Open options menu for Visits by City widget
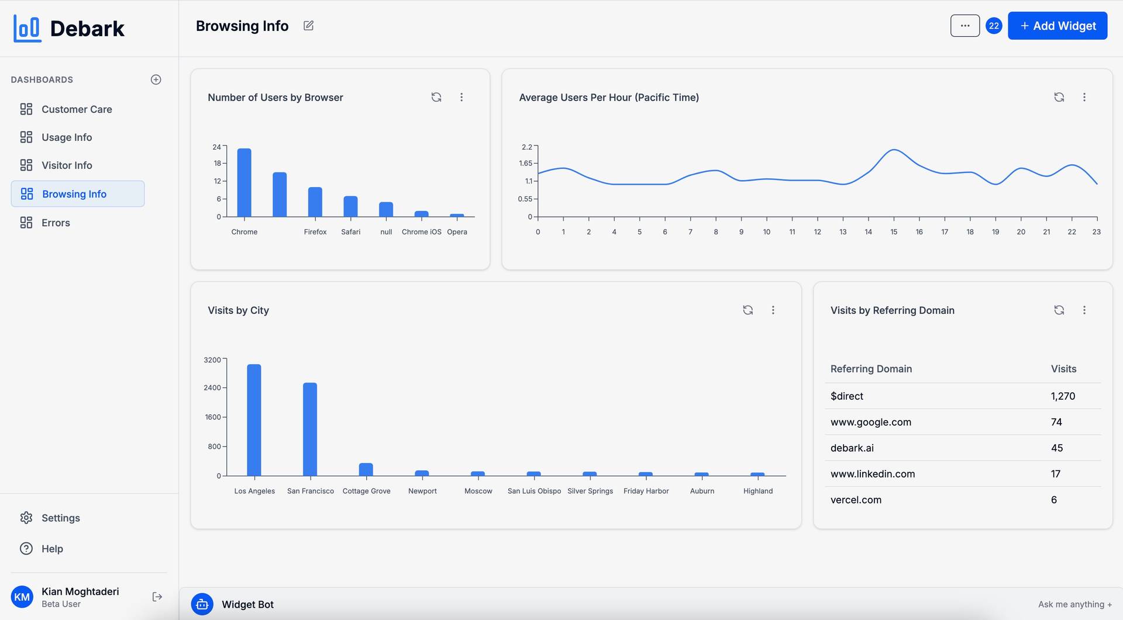Image resolution: width=1123 pixels, height=620 pixels. click(773, 310)
